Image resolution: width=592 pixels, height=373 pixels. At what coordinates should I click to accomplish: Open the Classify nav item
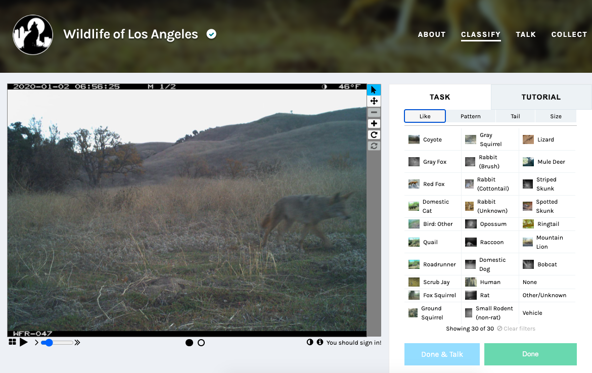[481, 34]
